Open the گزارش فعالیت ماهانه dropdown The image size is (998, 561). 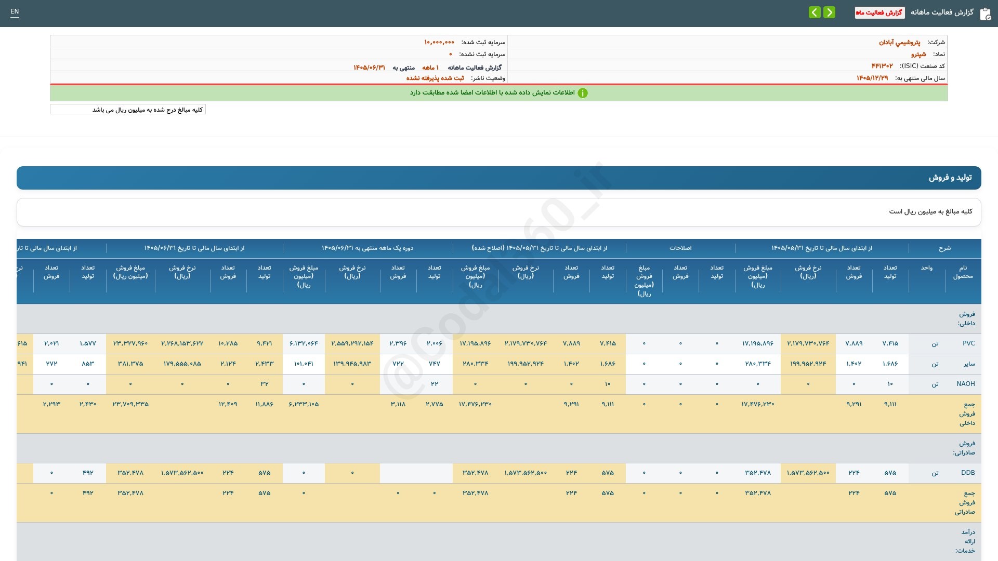point(879,12)
